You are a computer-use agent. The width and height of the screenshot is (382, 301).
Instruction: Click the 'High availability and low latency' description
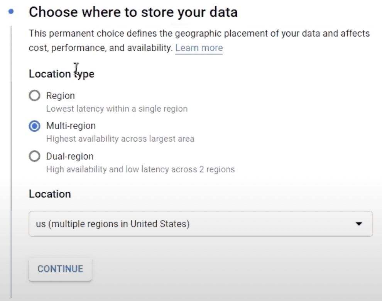click(140, 169)
